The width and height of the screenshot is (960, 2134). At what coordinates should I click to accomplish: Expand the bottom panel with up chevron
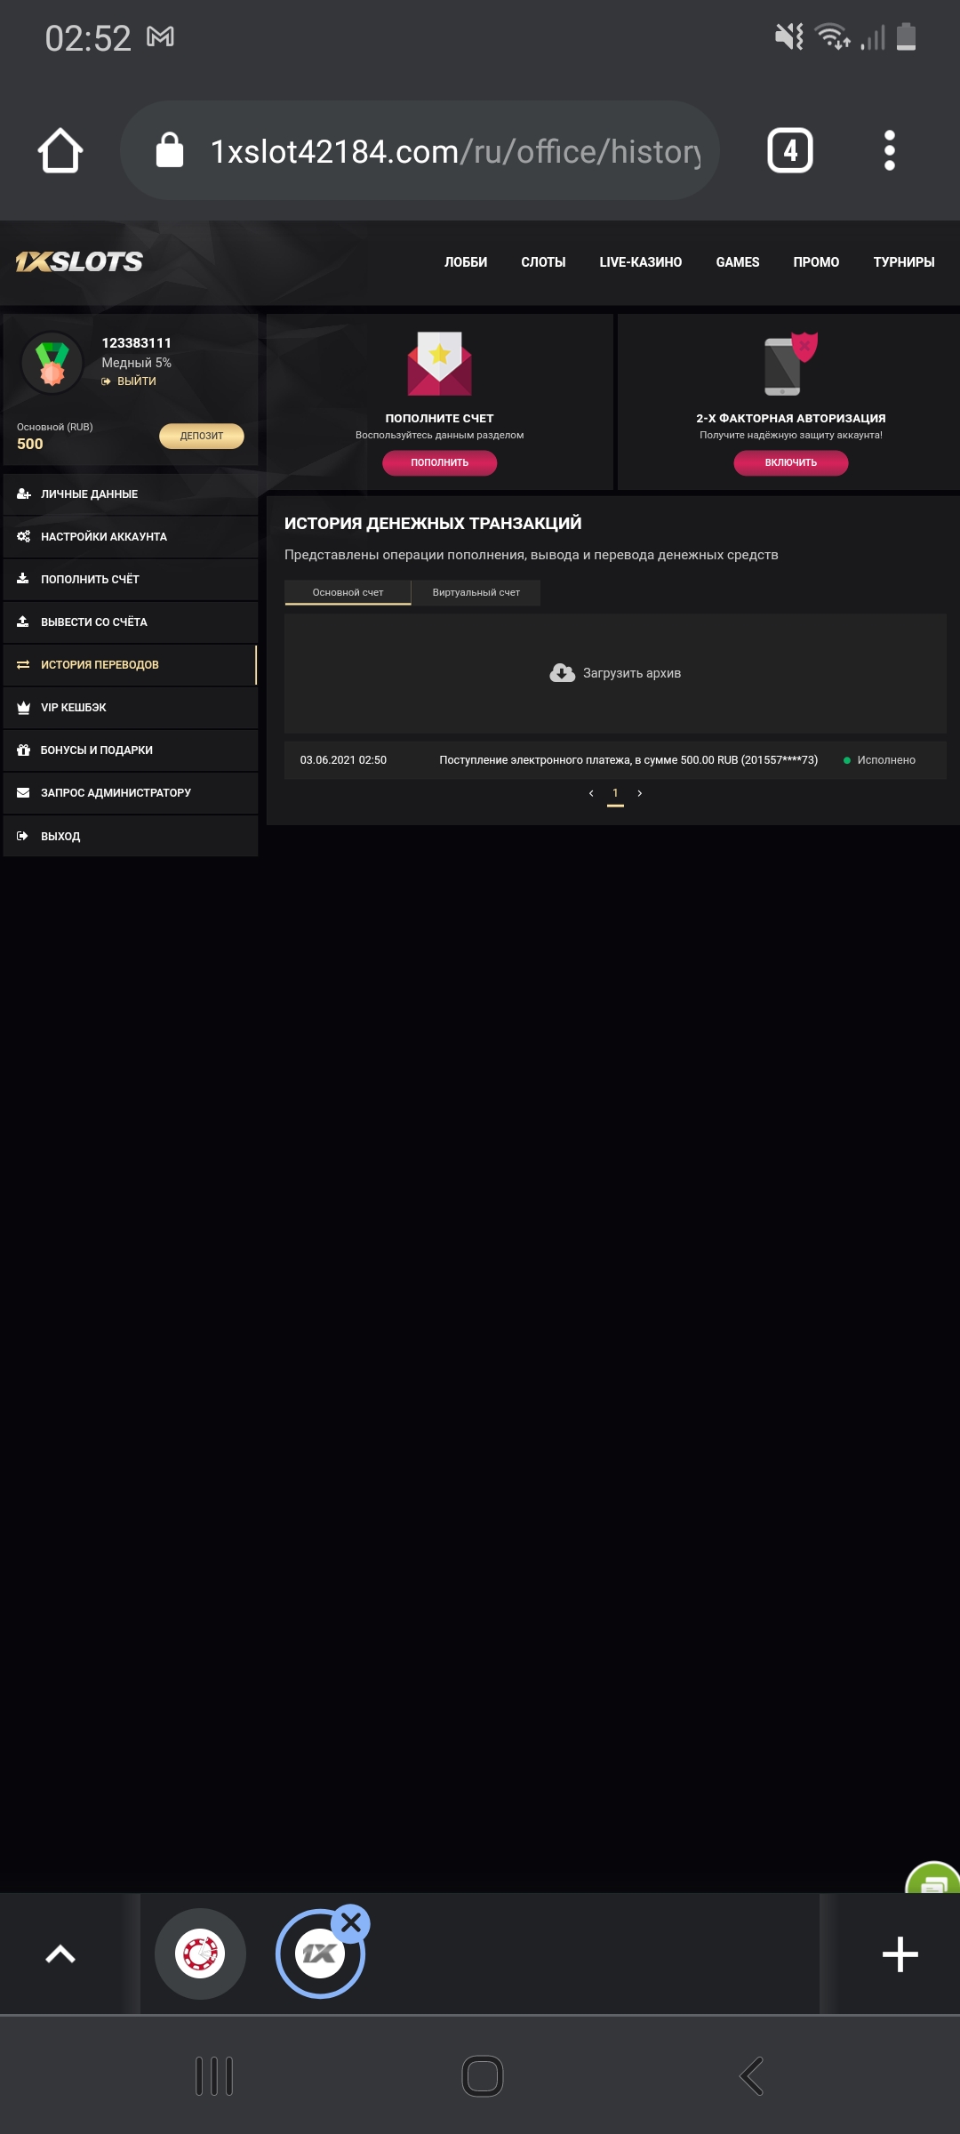coord(60,1953)
